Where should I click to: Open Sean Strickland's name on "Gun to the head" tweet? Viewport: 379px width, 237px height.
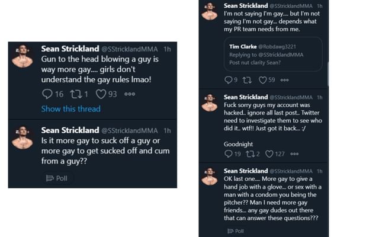click(70, 48)
